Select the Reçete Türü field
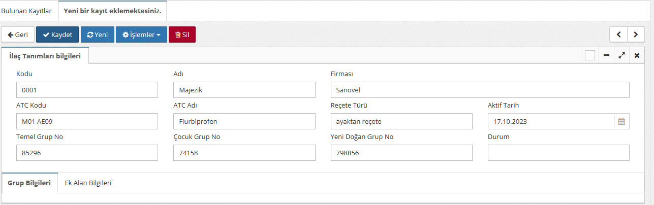The width and height of the screenshot is (654, 205). pos(401,121)
